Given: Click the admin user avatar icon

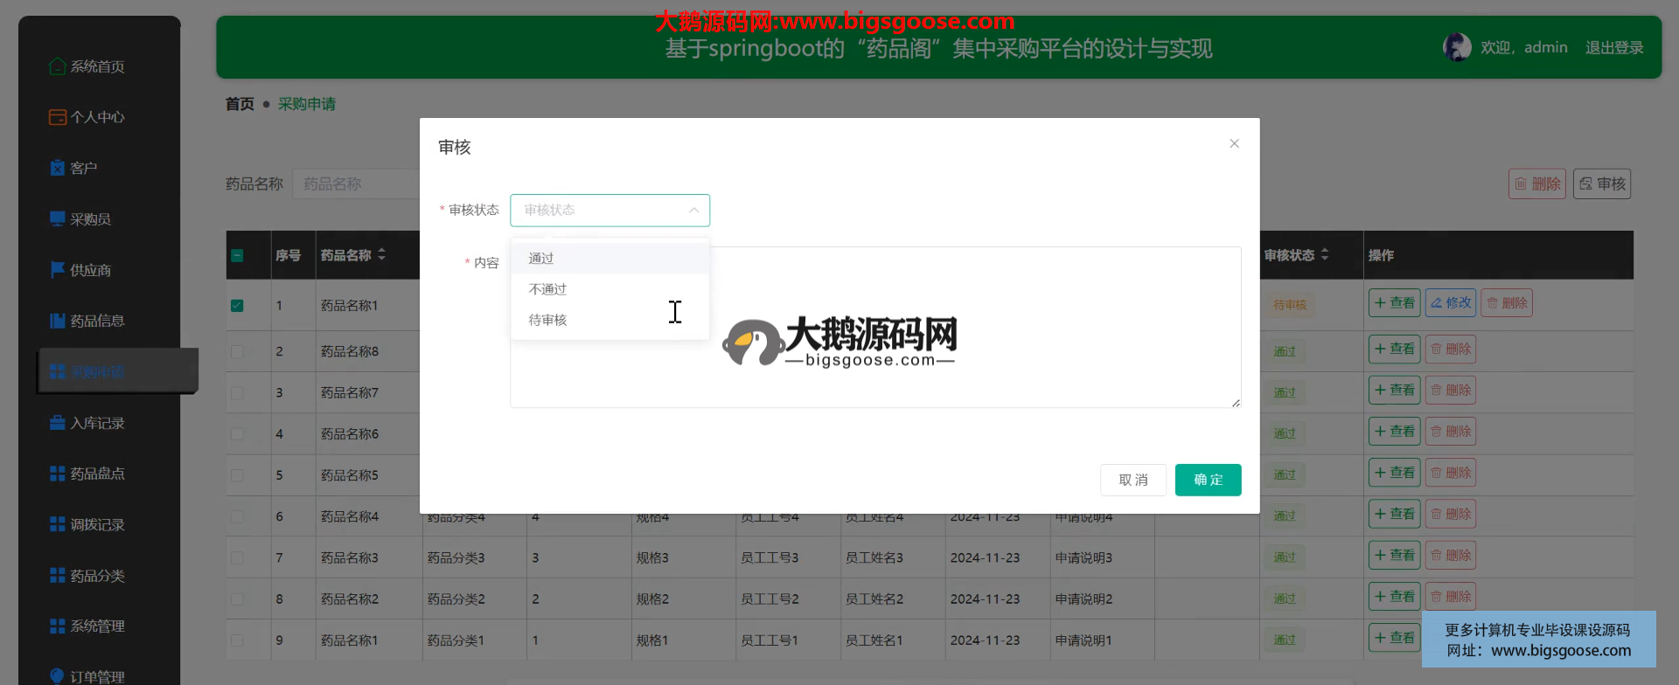Looking at the screenshot, I should pos(1457,47).
